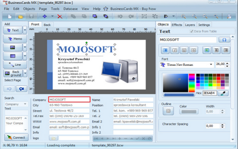The height and width of the screenshot is (149, 238).
Task: Go to next page under Select Page
Action: point(22,89)
